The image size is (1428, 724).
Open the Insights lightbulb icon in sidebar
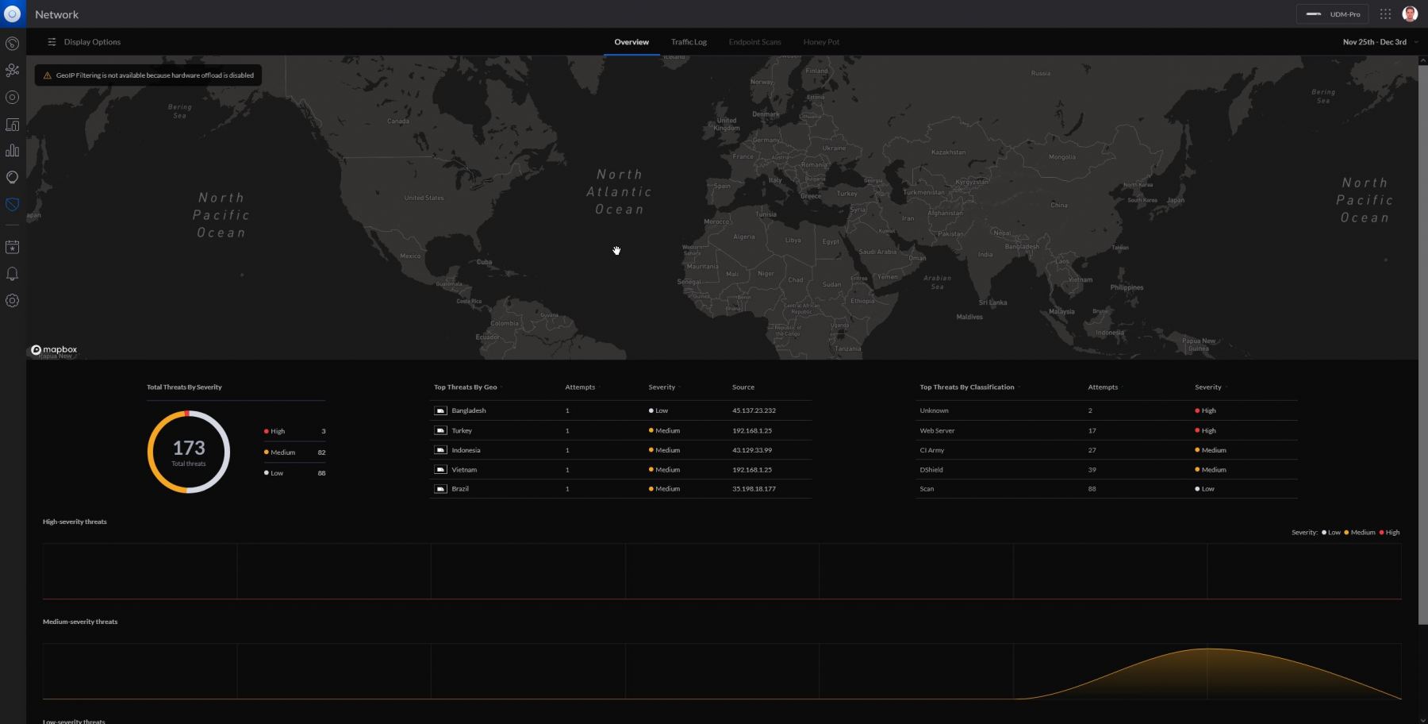click(12, 177)
